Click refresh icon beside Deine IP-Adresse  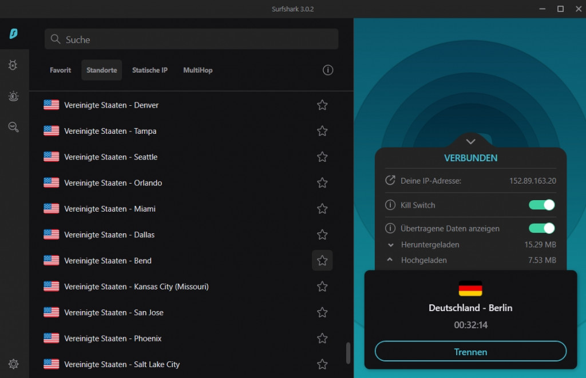tap(390, 180)
